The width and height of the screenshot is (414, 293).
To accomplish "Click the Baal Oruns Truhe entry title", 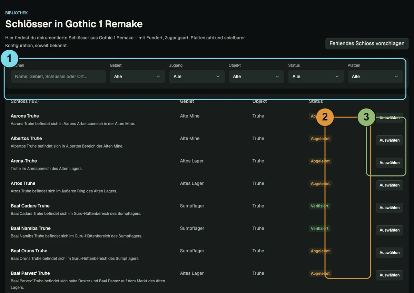I will [29, 251].
